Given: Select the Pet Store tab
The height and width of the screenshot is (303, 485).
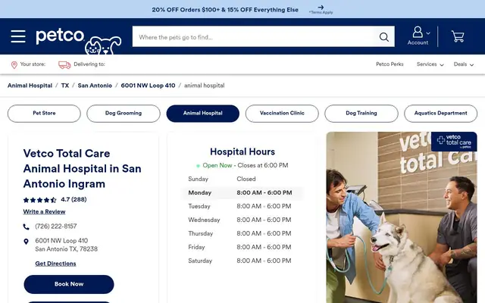Looking at the screenshot, I should (44, 114).
